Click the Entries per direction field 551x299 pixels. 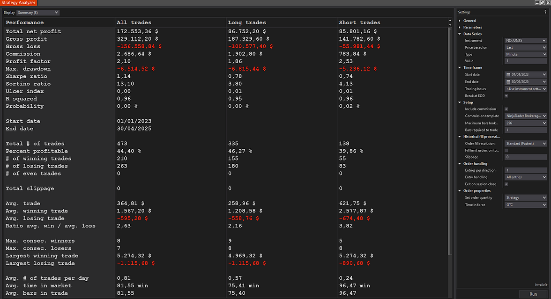point(526,170)
